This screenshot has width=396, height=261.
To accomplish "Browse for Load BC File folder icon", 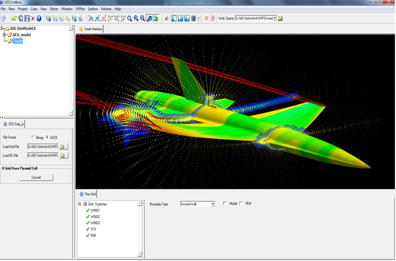I will coord(64,156).
